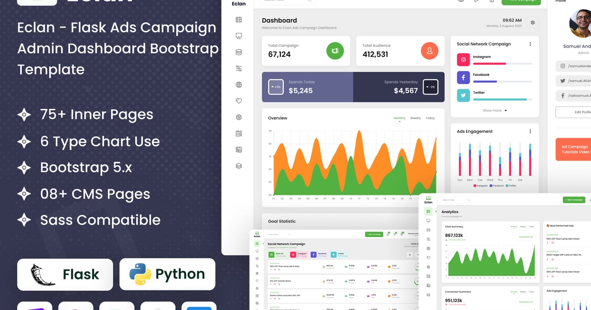The height and width of the screenshot is (310, 591).
Task: Open the clipboard icon in main Dashboard sidebar
Action: pos(239,133)
